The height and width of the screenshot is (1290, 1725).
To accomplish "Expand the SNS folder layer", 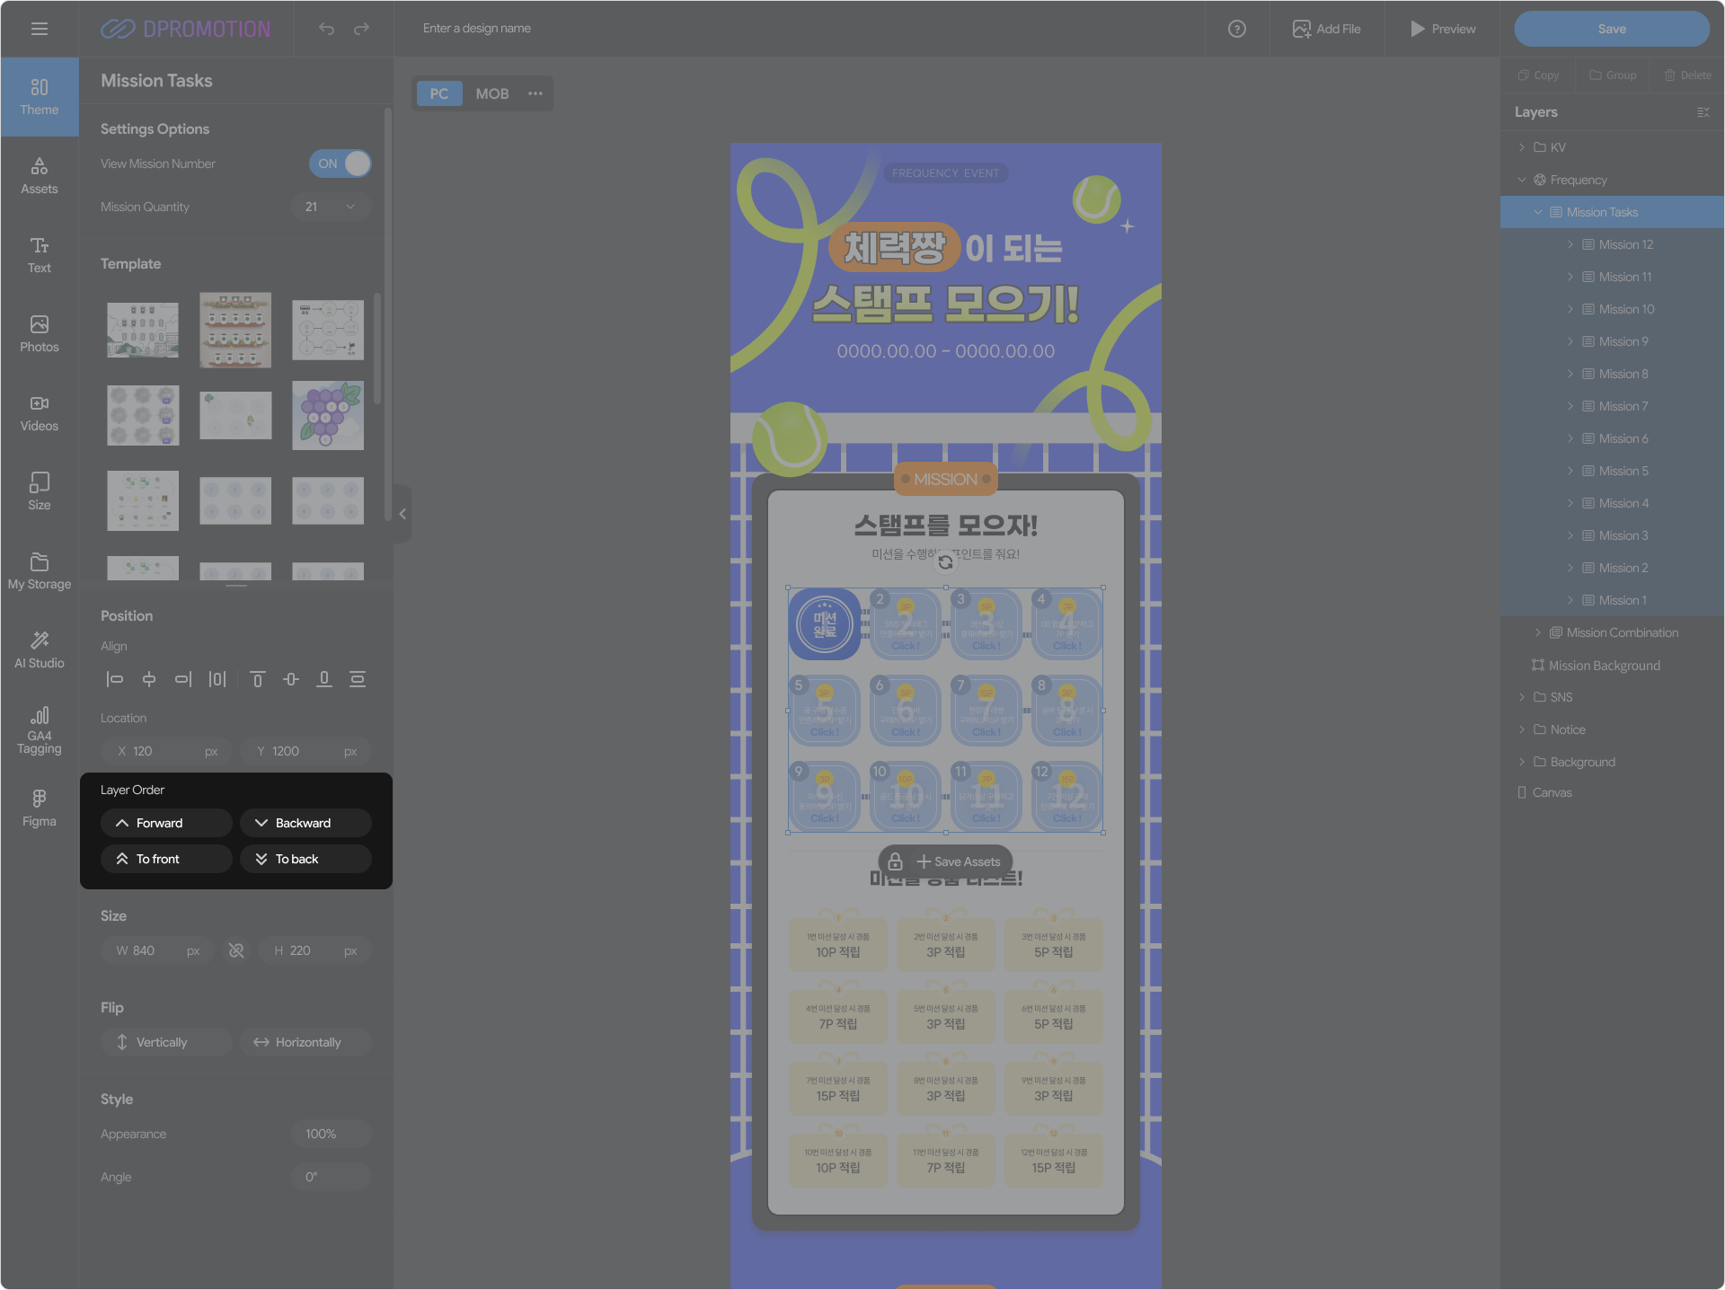I will [1522, 697].
